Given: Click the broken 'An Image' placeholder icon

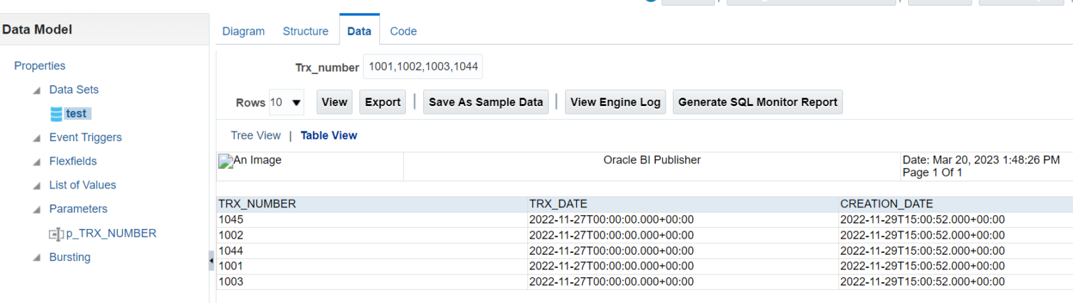Looking at the screenshot, I should (225, 161).
